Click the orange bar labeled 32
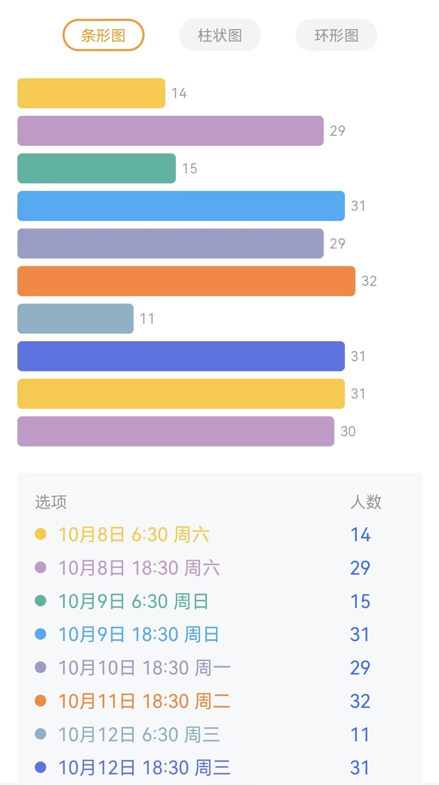This screenshot has height=785, width=439. tap(186, 281)
